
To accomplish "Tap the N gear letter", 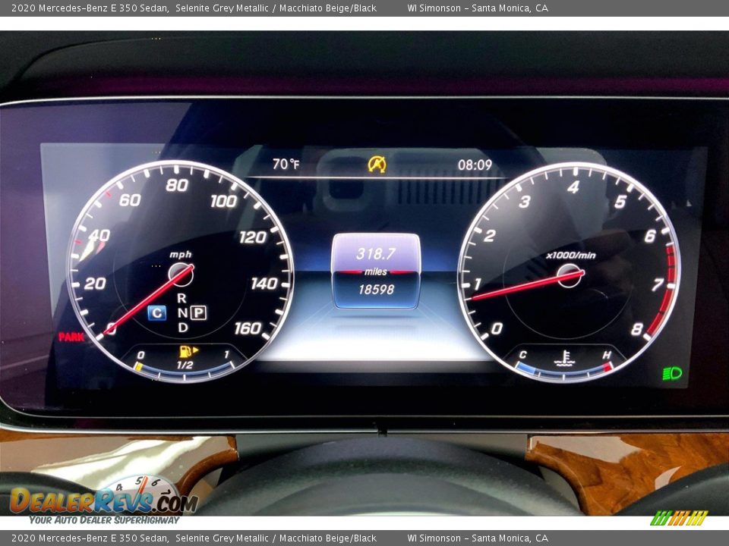I will [x=182, y=313].
